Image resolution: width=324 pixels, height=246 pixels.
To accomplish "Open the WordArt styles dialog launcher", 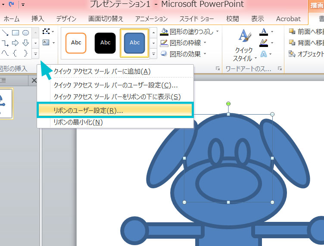I will (280, 68).
